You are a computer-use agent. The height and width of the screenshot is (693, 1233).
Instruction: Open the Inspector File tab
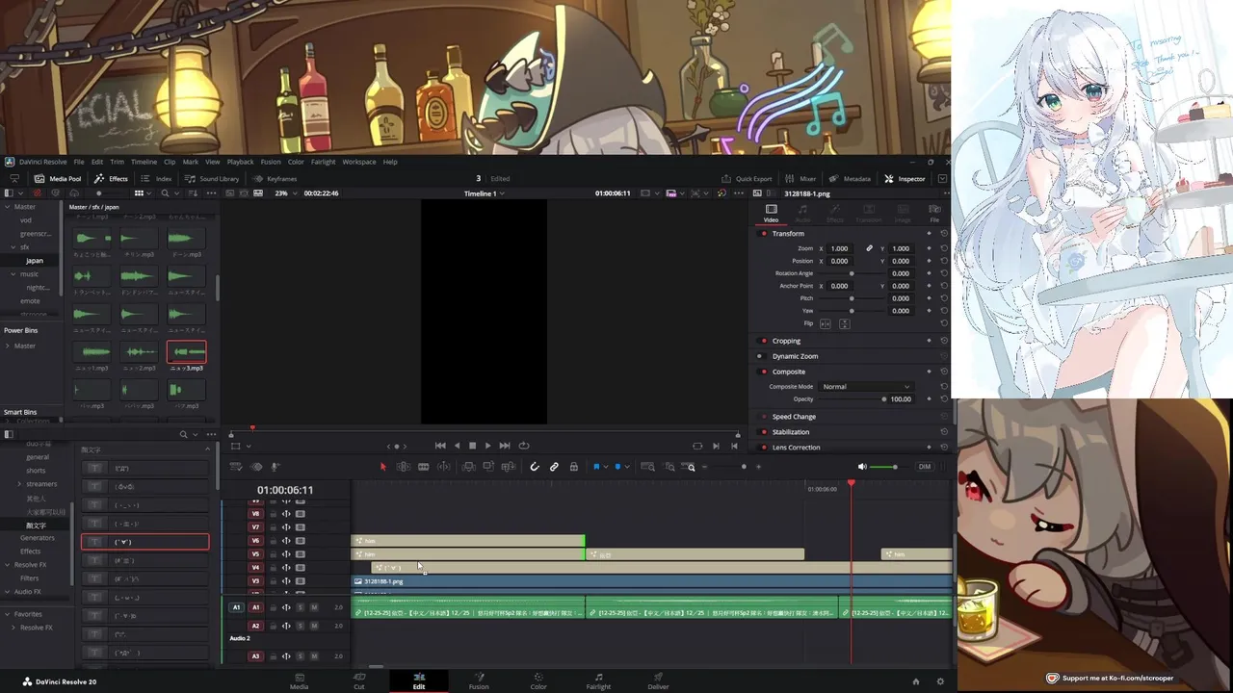click(x=934, y=213)
